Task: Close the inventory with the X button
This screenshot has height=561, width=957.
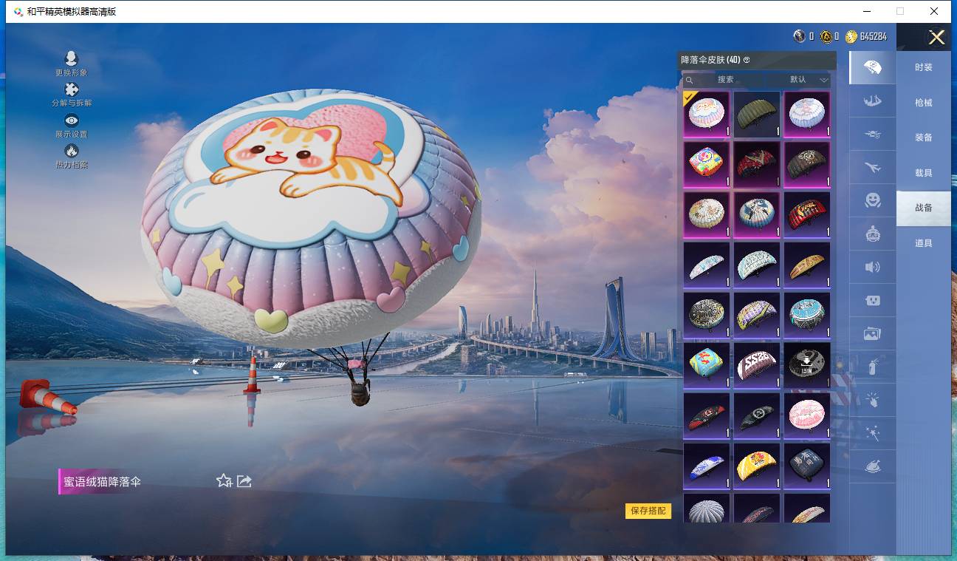Action: point(936,38)
